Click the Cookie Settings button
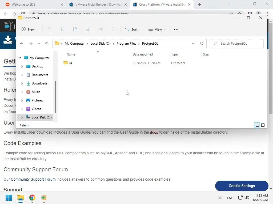 [x=242, y=186]
